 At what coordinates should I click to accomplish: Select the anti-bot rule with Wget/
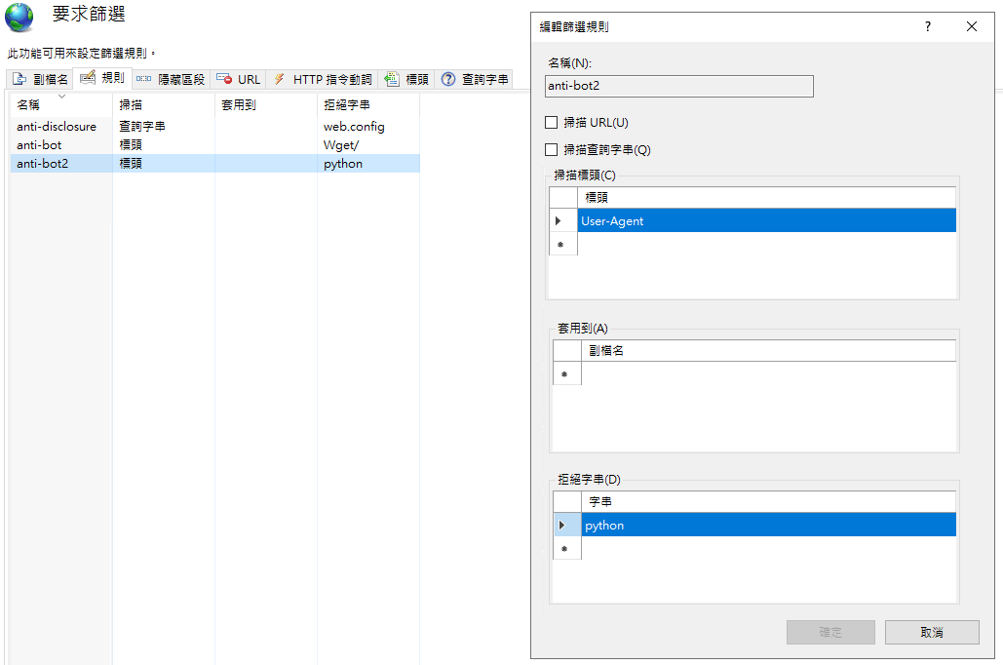click(39, 145)
